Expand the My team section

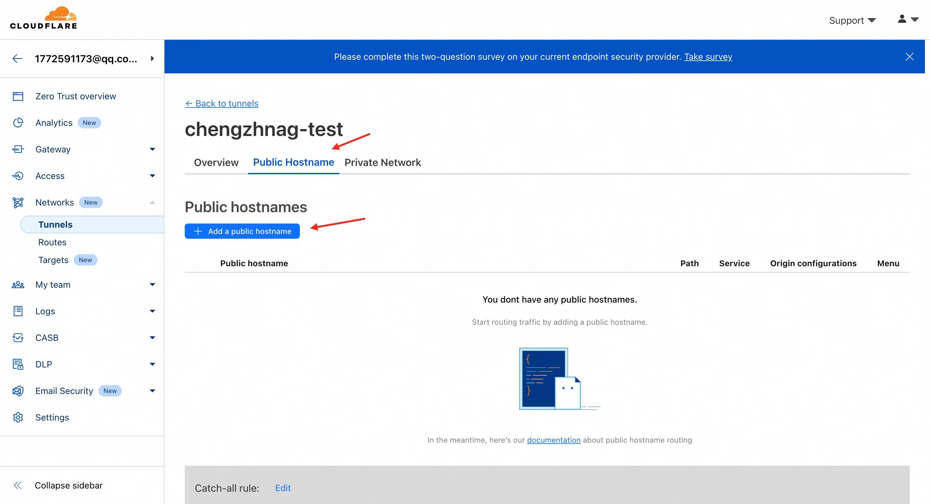point(152,285)
